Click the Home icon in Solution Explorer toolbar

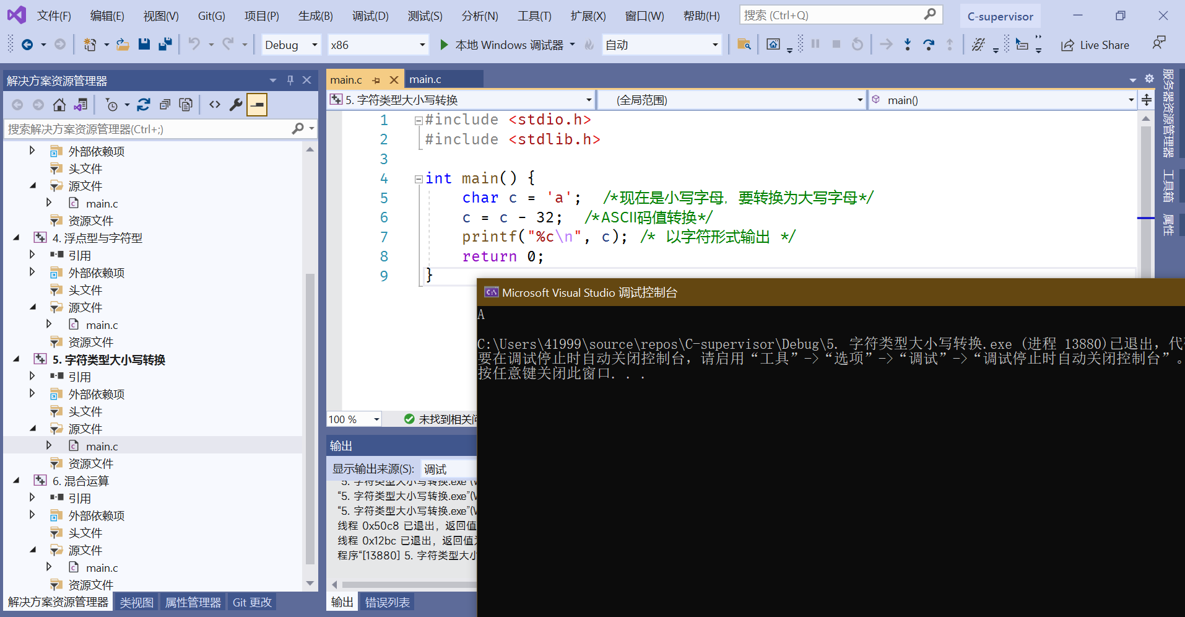59,105
